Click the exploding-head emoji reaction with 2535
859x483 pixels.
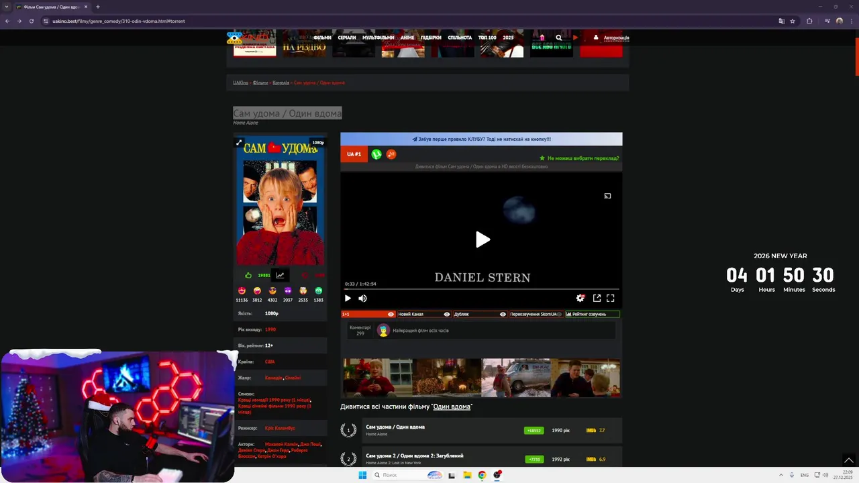[x=303, y=290]
